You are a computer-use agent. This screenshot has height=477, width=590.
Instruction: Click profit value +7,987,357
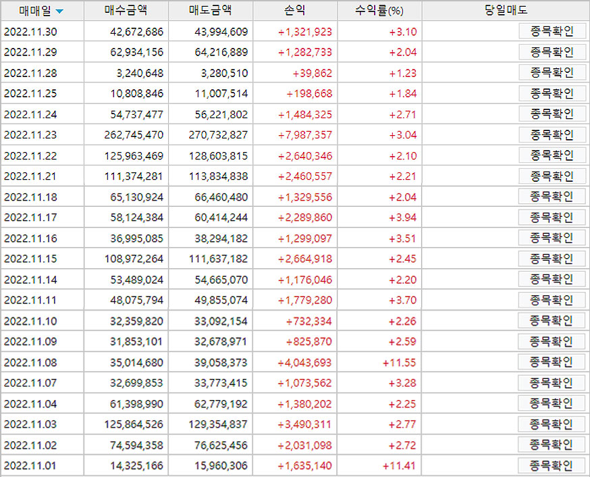[x=305, y=134]
